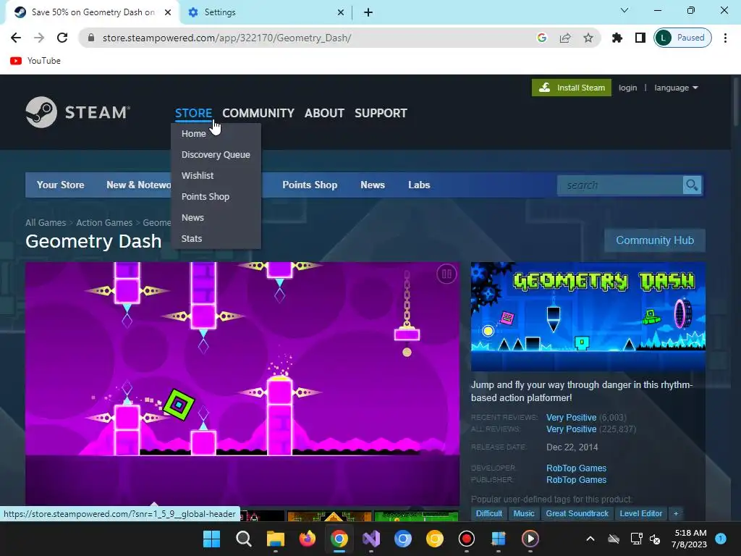Open All Games breadcrumb link
This screenshot has height=556, width=741.
point(46,223)
